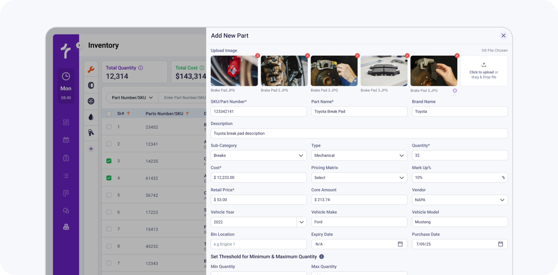Screen dimensions: 558x275
Task: Uncheck the row with part number 14235
Action: click(109, 161)
